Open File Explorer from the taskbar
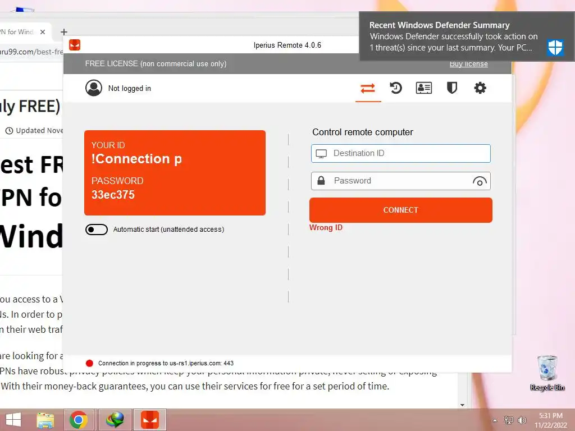Viewport: 575px width, 431px height. (x=45, y=420)
